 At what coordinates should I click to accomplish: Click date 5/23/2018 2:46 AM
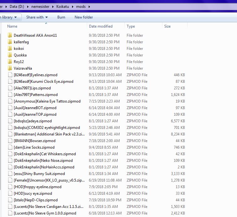(104, 128)
